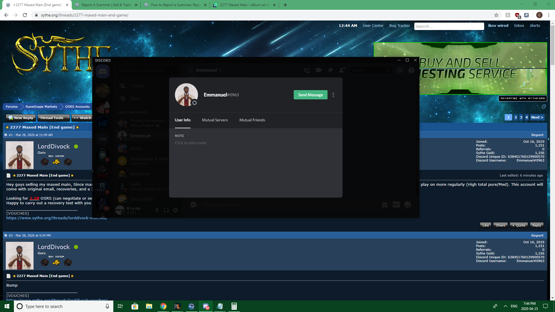The image size is (555, 312).
Task: Open LordDivock username link in post #2
Action: pyautogui.click(x=54, y=247)
